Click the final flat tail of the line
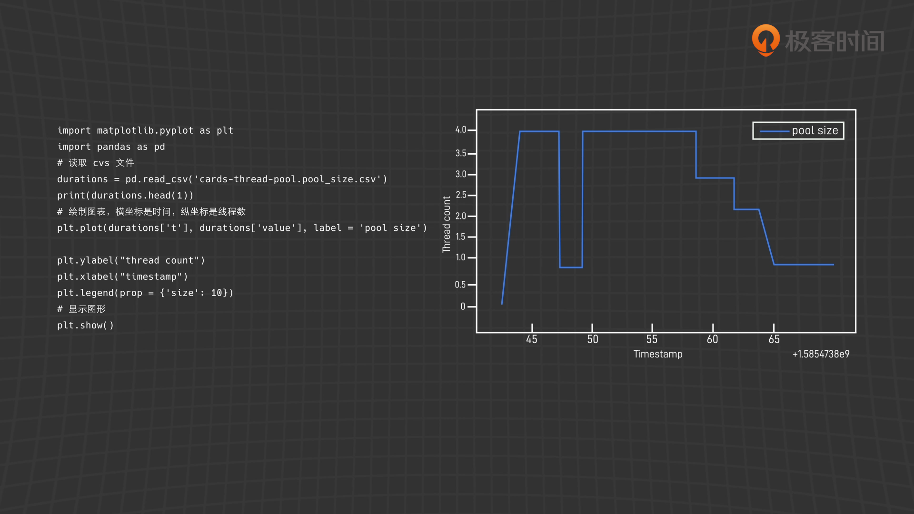 coord(804,264)
